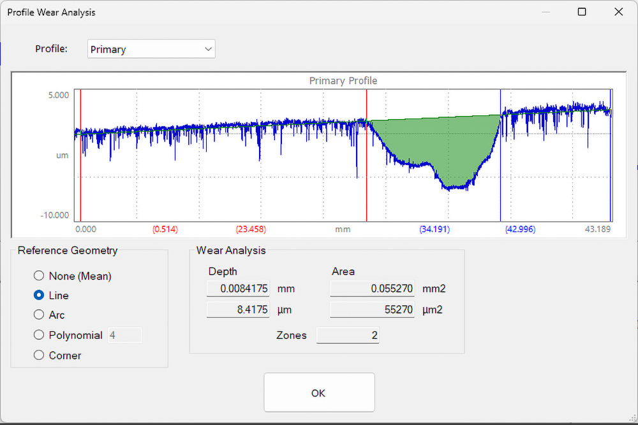
Task: Click the polynomial order field showing 4
Action: [x=125, y=335]
